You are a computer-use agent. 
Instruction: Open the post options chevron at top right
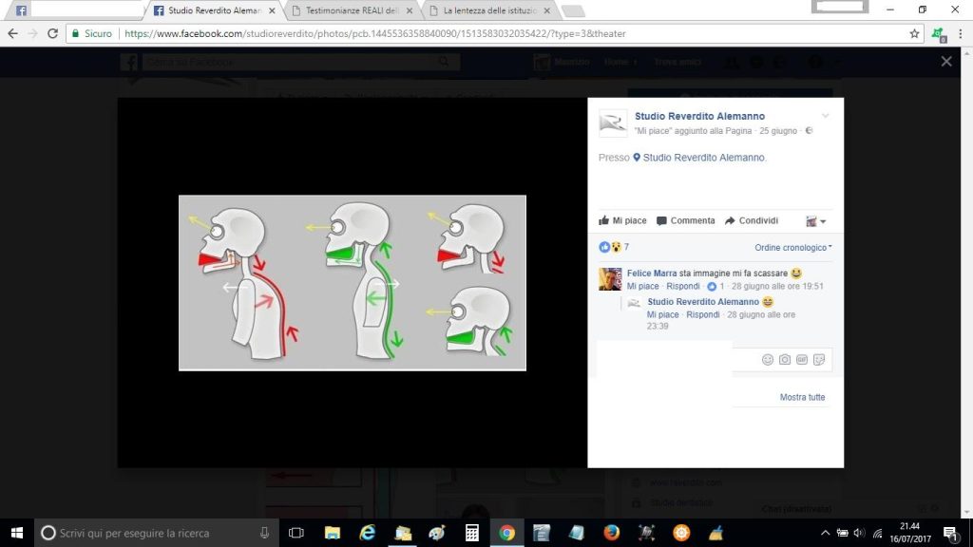(825, 116)
